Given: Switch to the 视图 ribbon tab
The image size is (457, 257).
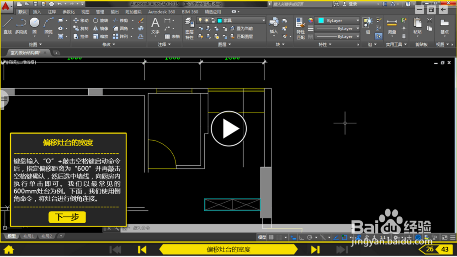Looking at the screenshot, I should coord(85,12).
